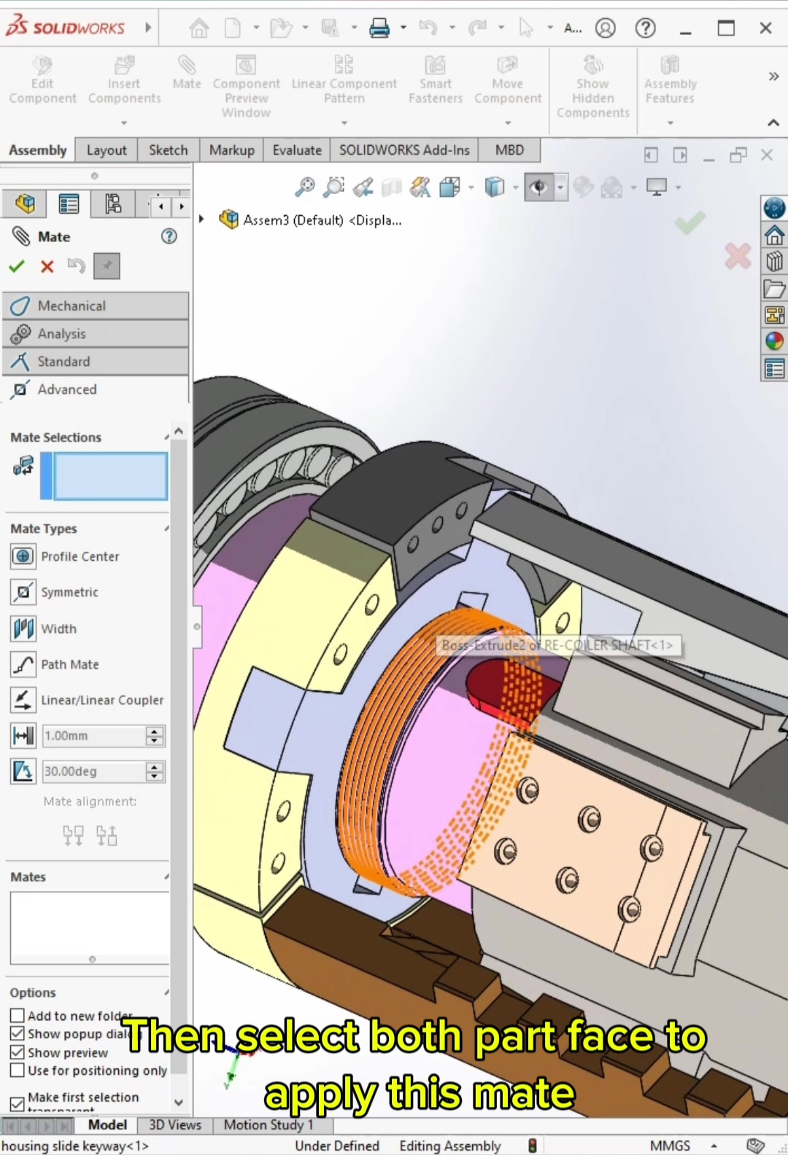Open the Home icon in title toolbar
Screen dimensions: 788x1155
[x=198, y=28]
